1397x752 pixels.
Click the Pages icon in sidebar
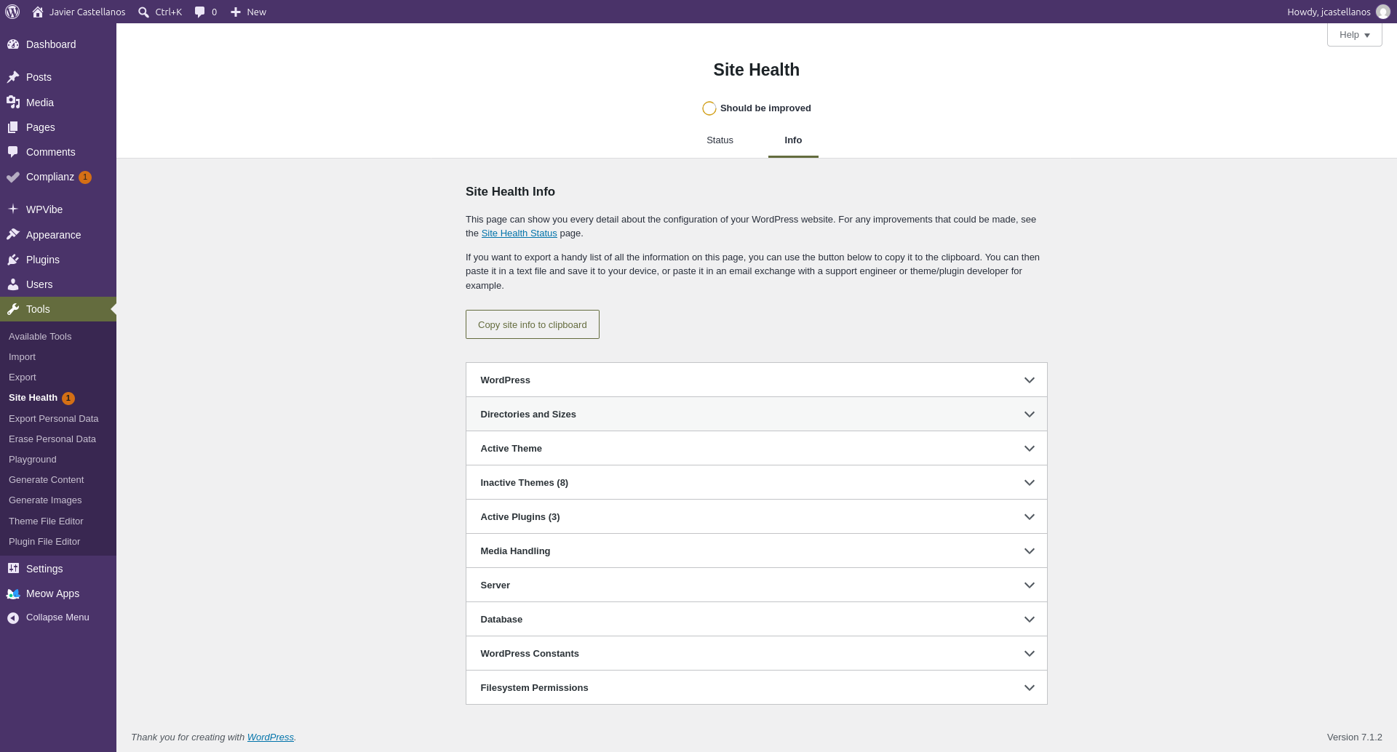pos(13,127)
